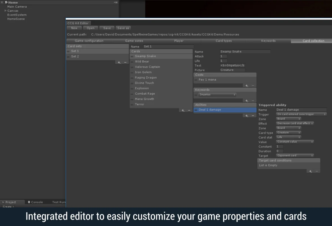Switch to the Keywords tab
The image size is (332, 226).
tap(268, 41)
